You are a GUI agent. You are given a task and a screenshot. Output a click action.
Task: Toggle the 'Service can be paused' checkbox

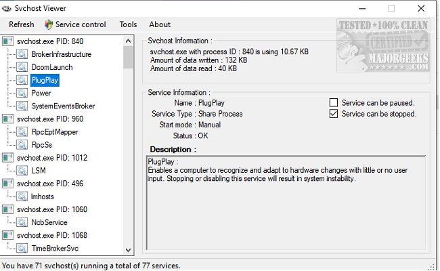333,103
